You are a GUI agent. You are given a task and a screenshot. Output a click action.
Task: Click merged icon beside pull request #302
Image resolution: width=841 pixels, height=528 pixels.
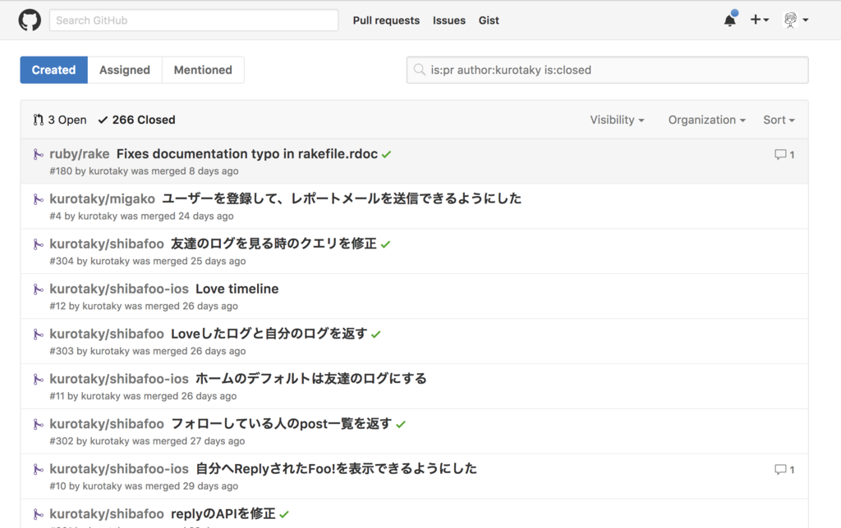click(x=38, y=424)
